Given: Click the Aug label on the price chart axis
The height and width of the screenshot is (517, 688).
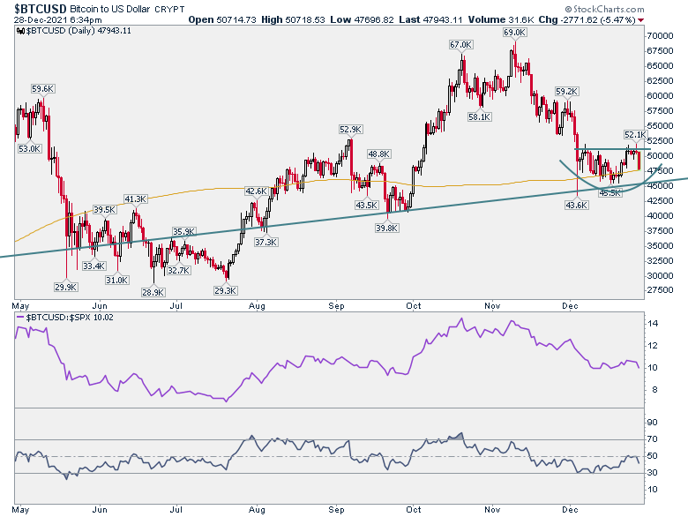Looking at the screenshot, I should pyautogui.click(x=258, y=306).
